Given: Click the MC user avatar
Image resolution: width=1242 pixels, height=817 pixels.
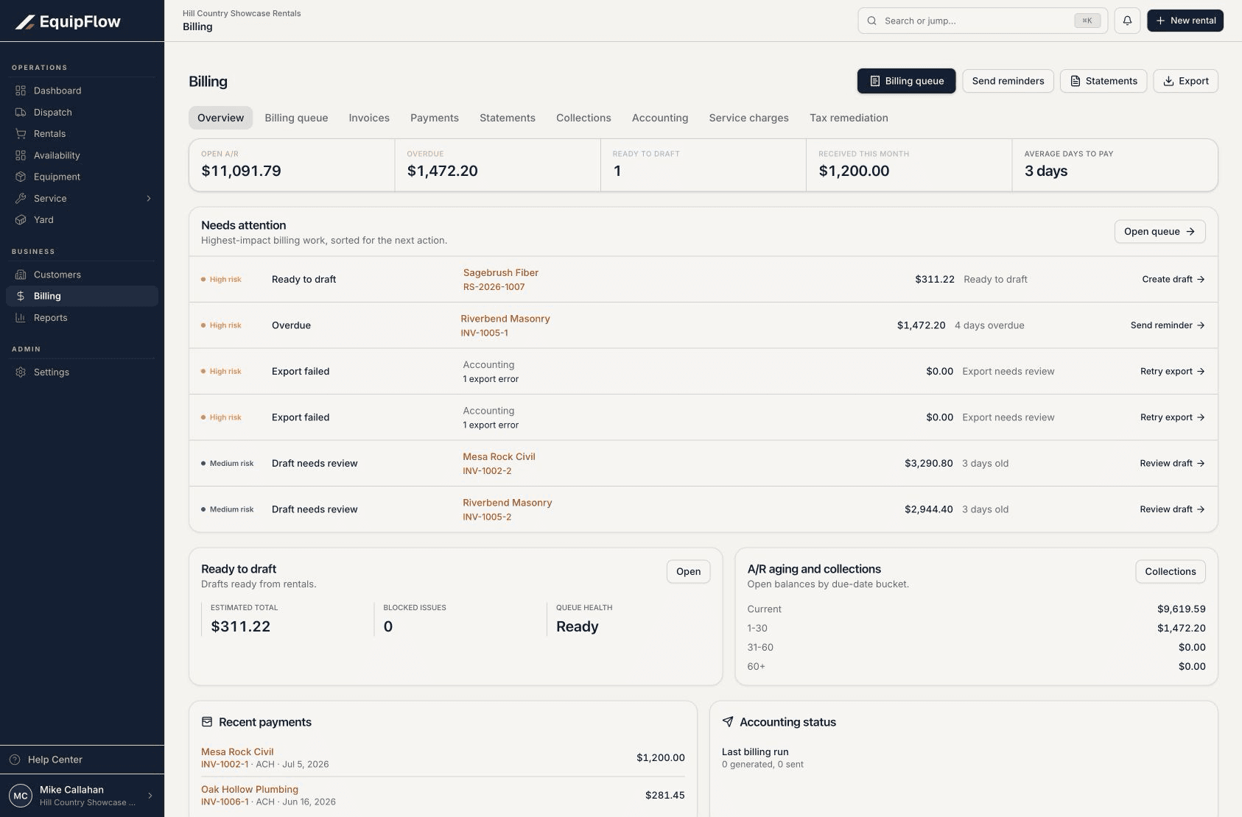Looking at the screenshot, I should 21,796.
